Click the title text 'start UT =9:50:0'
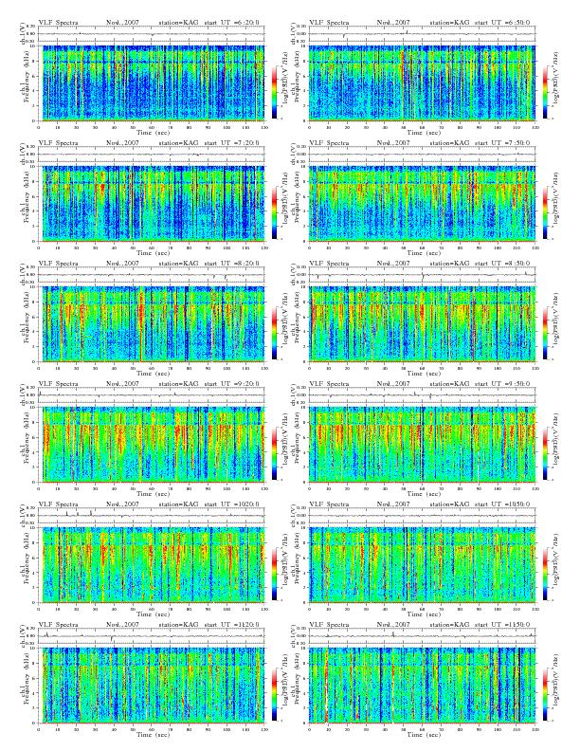 coord(502,384)
